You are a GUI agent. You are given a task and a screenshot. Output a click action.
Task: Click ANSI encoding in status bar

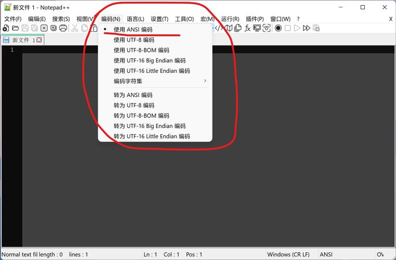pyautogui.click(x=326, y=254)
